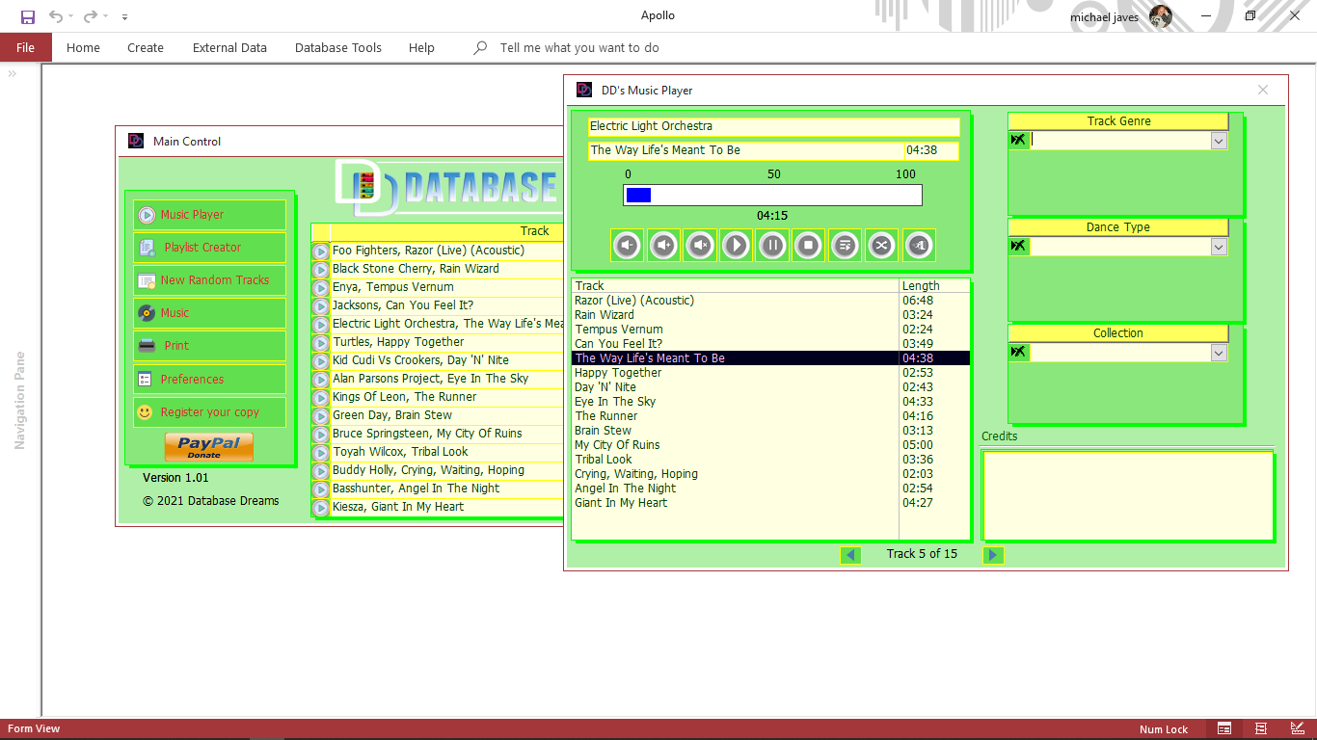Select Rain Wizard in the player track list
This screenshot has width=1317, height=740.
(771, 315)
